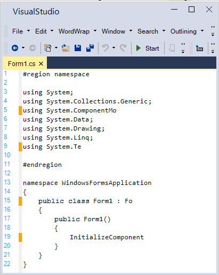Click the '#region namespace' line
The width and height of the screenshot is (219, 275).
tap(56, 74)
